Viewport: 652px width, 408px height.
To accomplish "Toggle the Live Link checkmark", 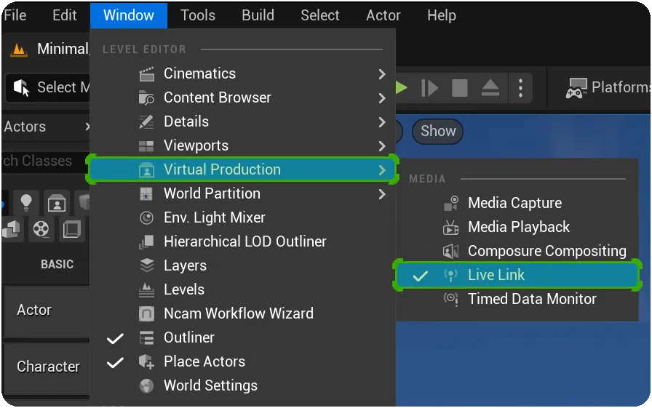I will point(420,276).
